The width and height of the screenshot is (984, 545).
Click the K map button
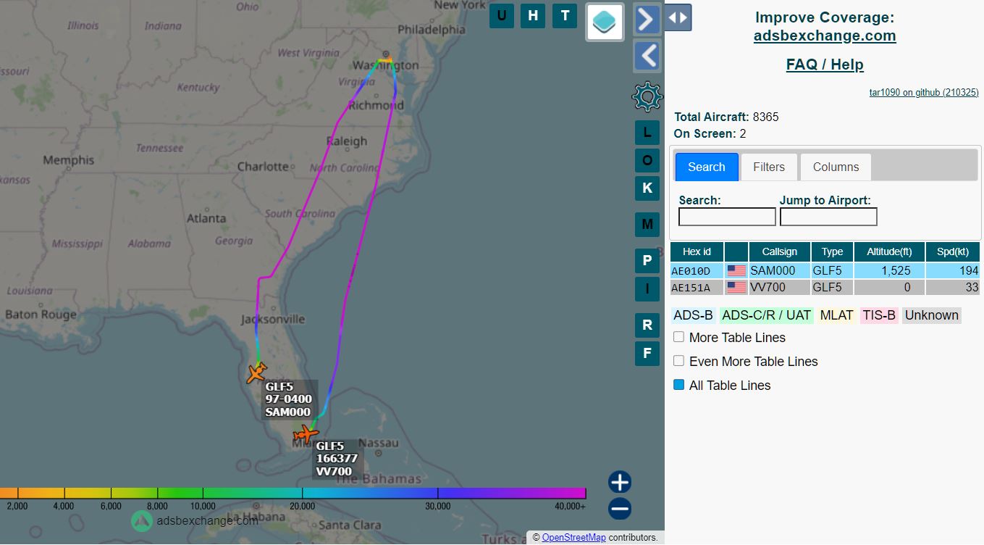coord(647,188)
